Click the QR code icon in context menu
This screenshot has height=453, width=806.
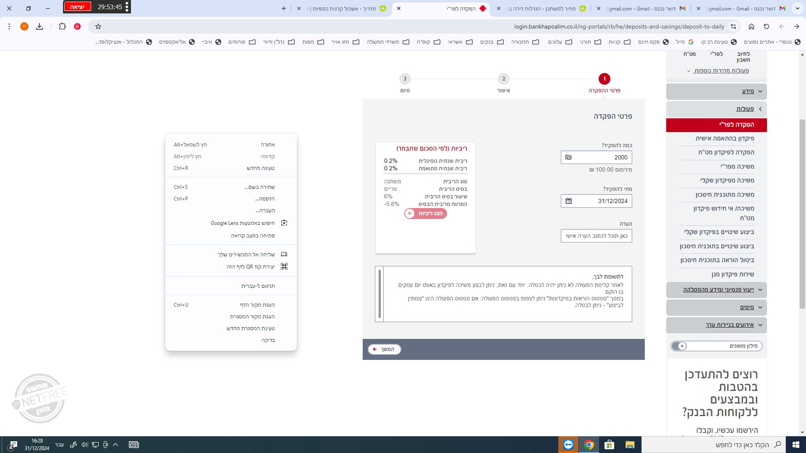point(284,266)
